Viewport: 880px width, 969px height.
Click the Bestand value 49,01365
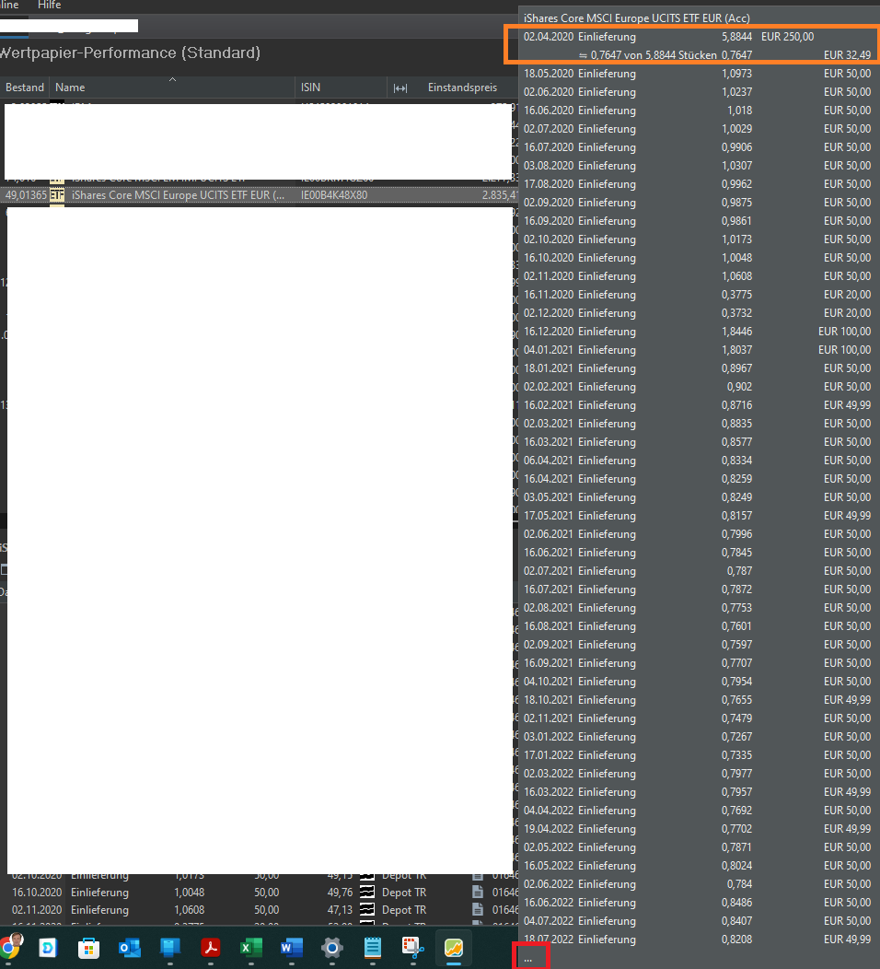[26, 195]
